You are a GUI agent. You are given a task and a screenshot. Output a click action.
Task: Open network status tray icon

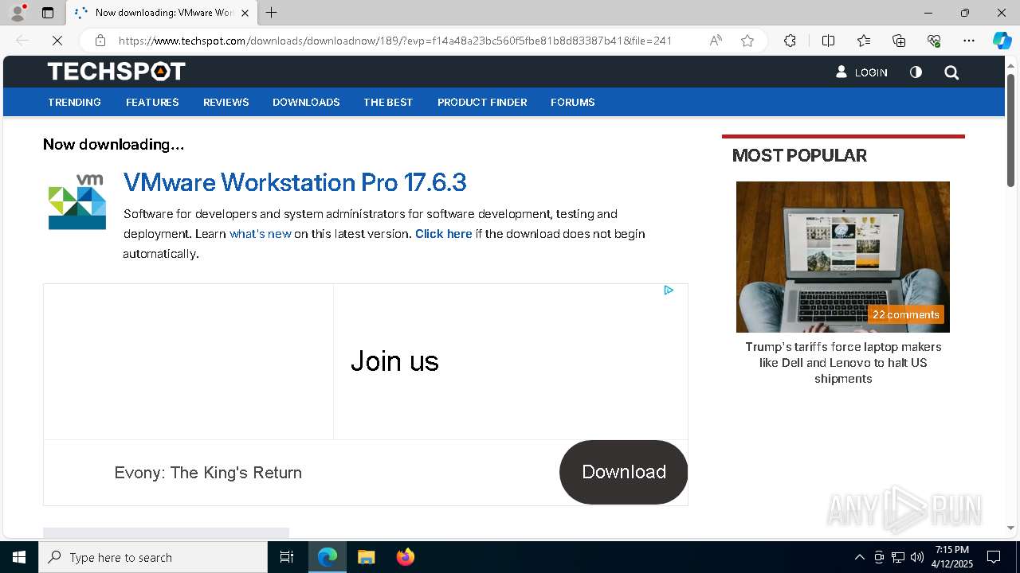point(898,557)
